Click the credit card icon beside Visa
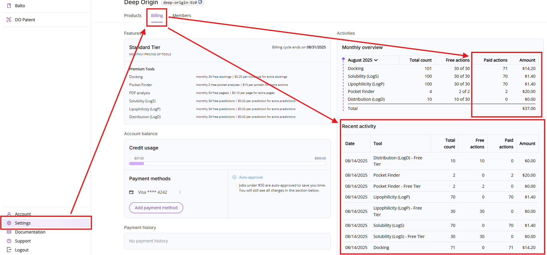 pos(131,192)
